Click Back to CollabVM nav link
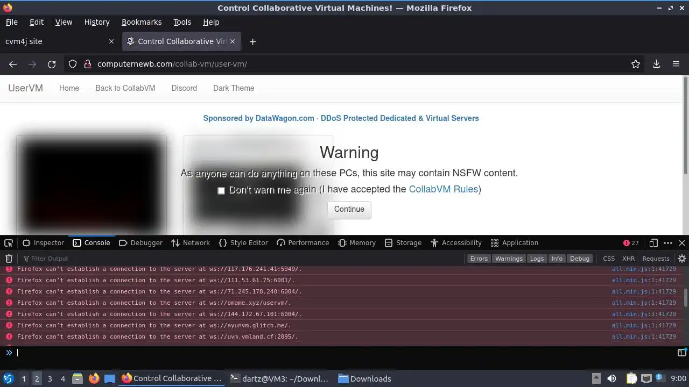Screen dimensions: 689x387 click(125, 88)
